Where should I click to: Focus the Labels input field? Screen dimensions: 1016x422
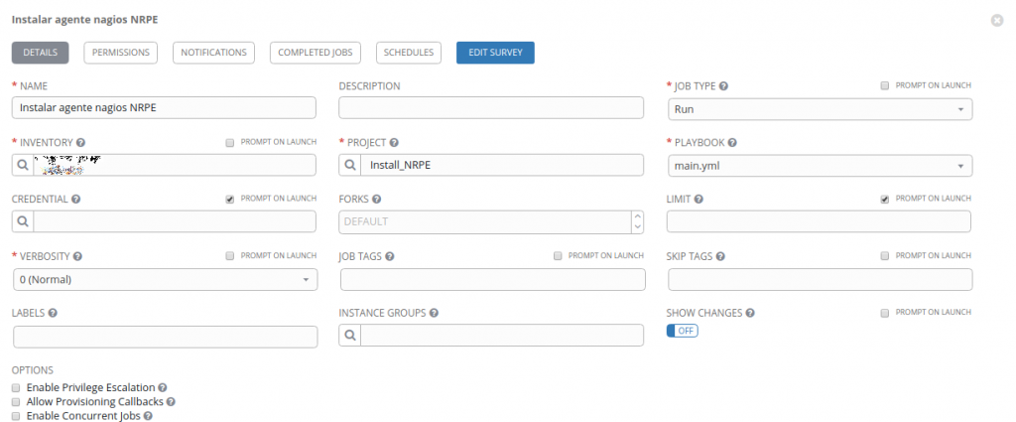pyautogui.click(x=166, y=337)
